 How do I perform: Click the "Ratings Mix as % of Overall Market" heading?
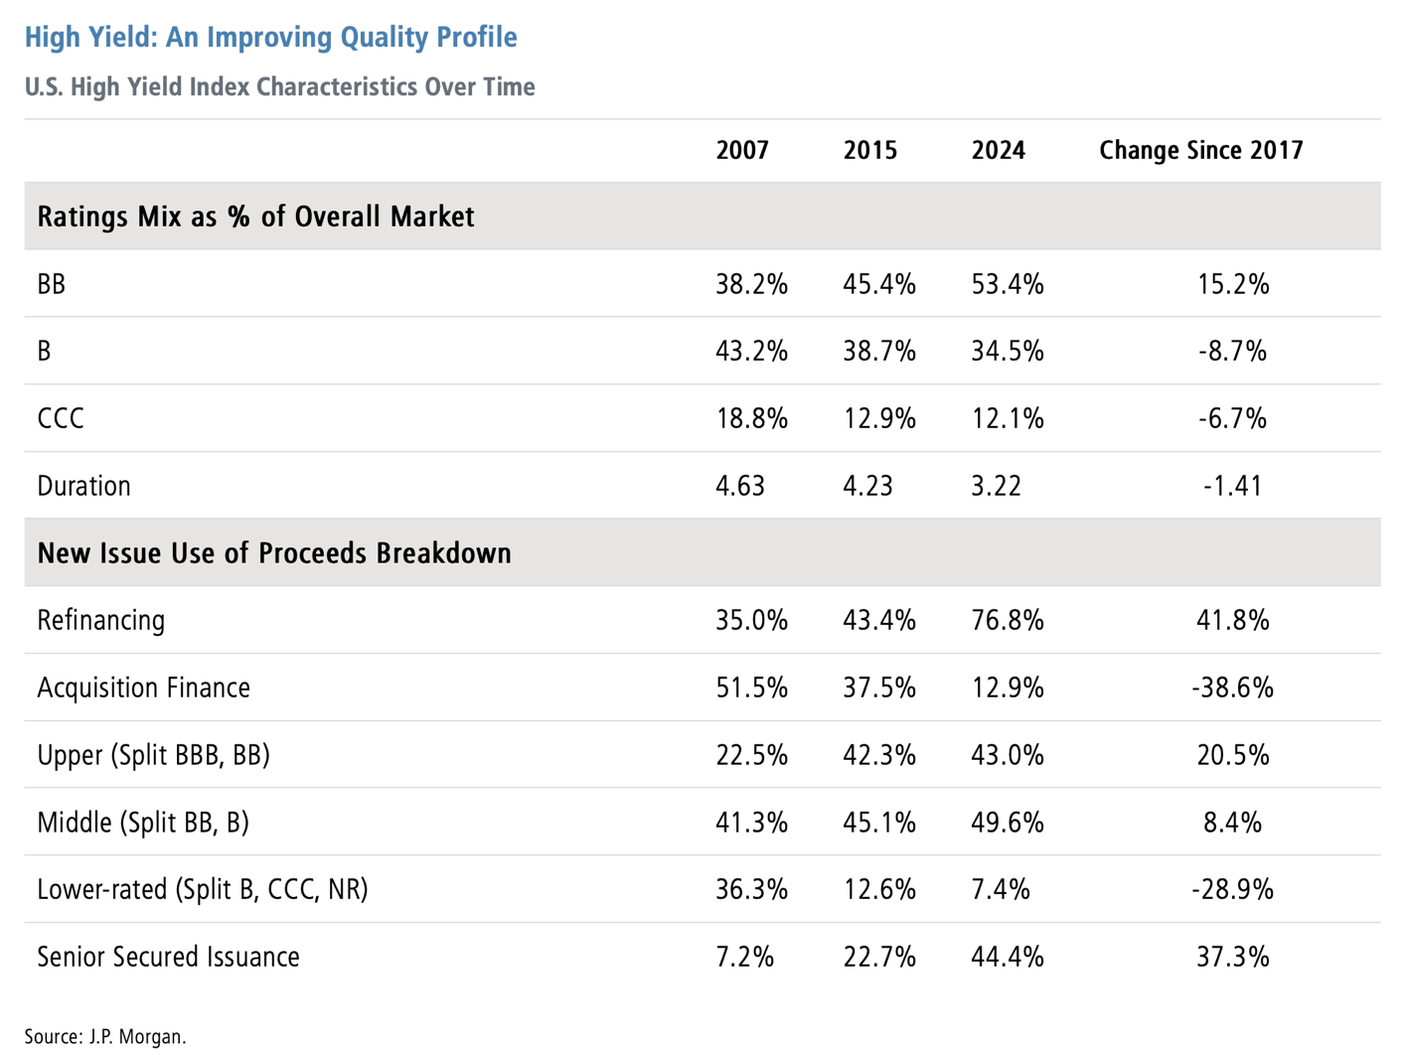pyautogui.click(x=255, y=217)
